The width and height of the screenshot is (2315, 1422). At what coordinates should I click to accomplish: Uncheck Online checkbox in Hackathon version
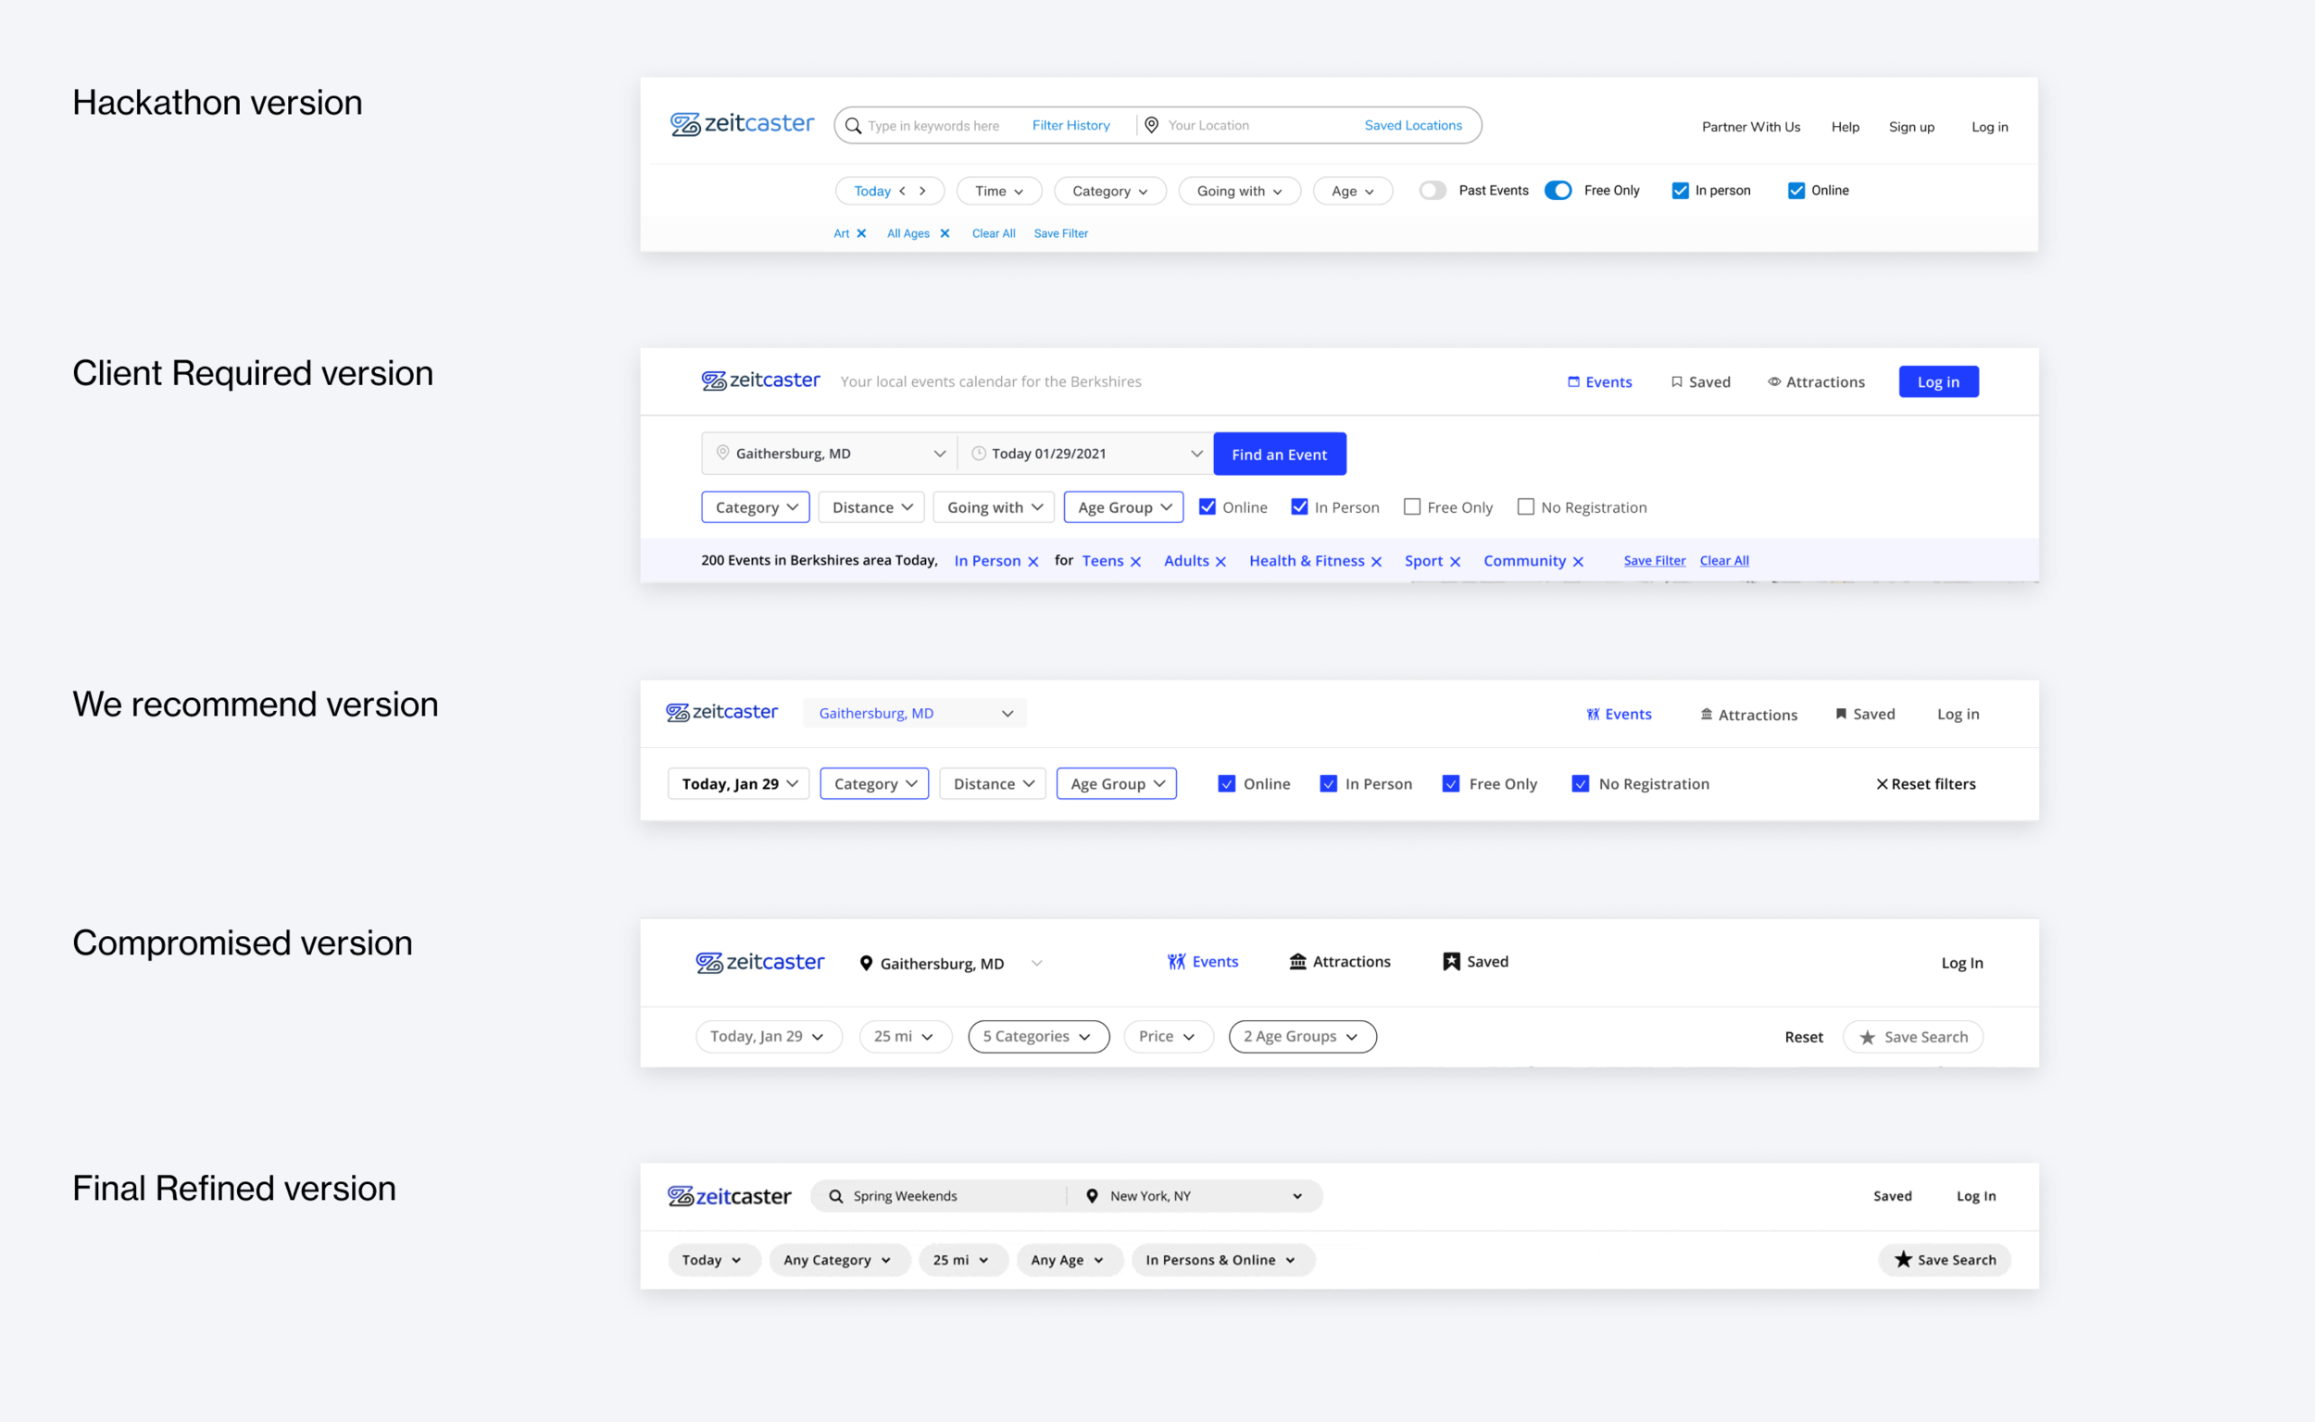pos(1796,191)
